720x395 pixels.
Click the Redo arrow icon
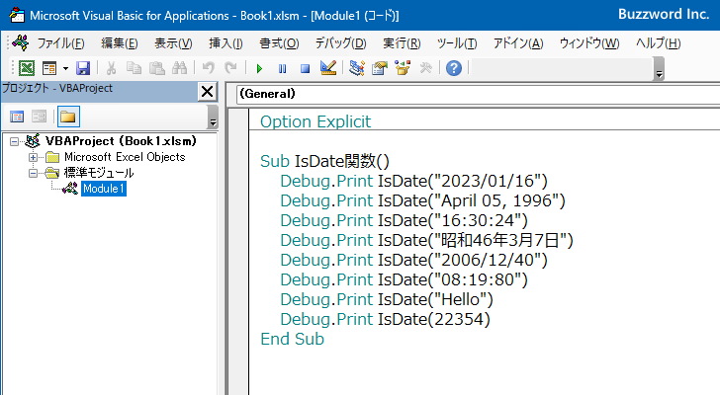[230, 68]
